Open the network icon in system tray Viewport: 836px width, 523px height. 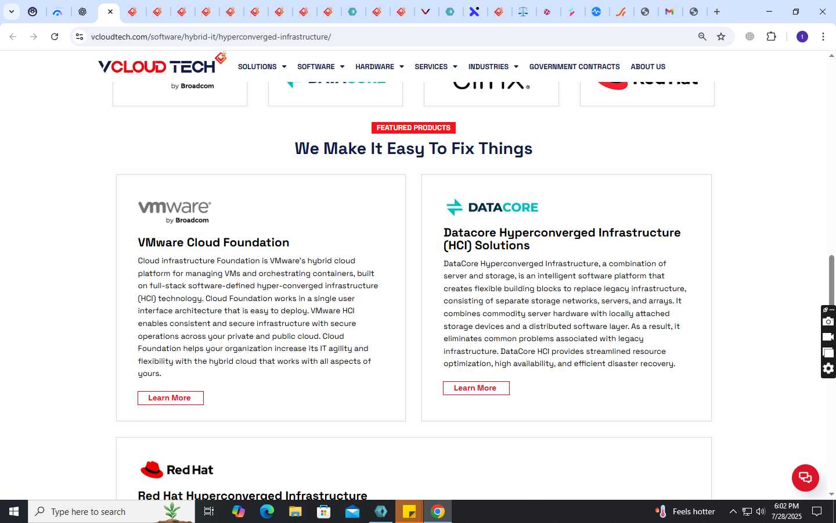click(747, 511)
